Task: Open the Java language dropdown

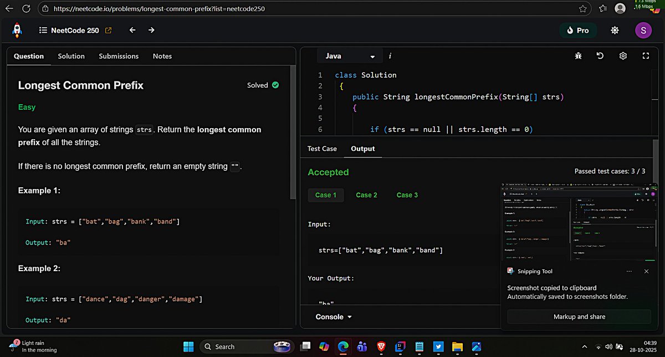Action: 349,56
